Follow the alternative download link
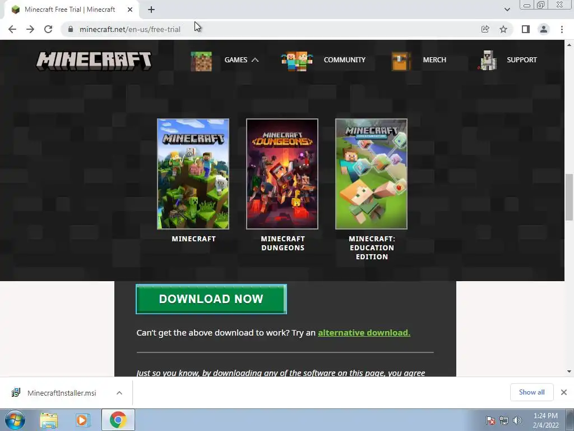This screenshot has width=574, height=431. (364, 333)
